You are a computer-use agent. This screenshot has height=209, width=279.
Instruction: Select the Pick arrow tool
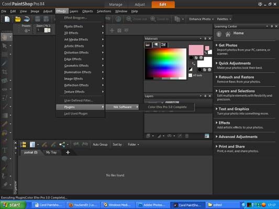tap(5, 46)
